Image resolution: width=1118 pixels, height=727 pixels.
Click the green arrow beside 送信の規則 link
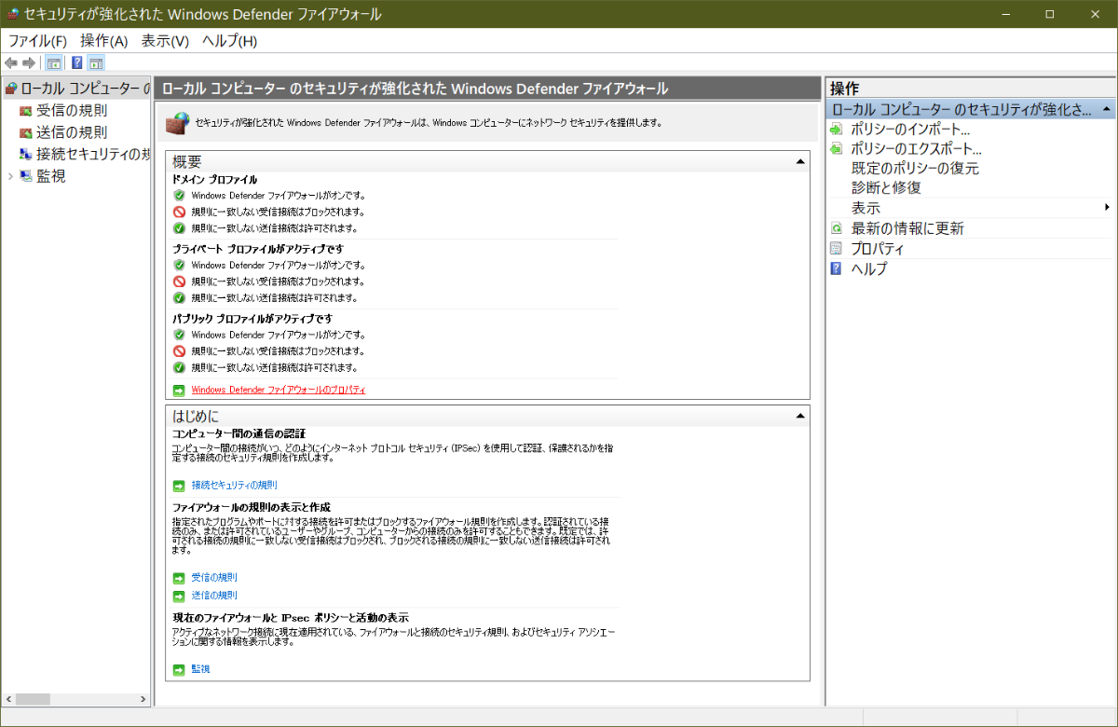point(179,596)
